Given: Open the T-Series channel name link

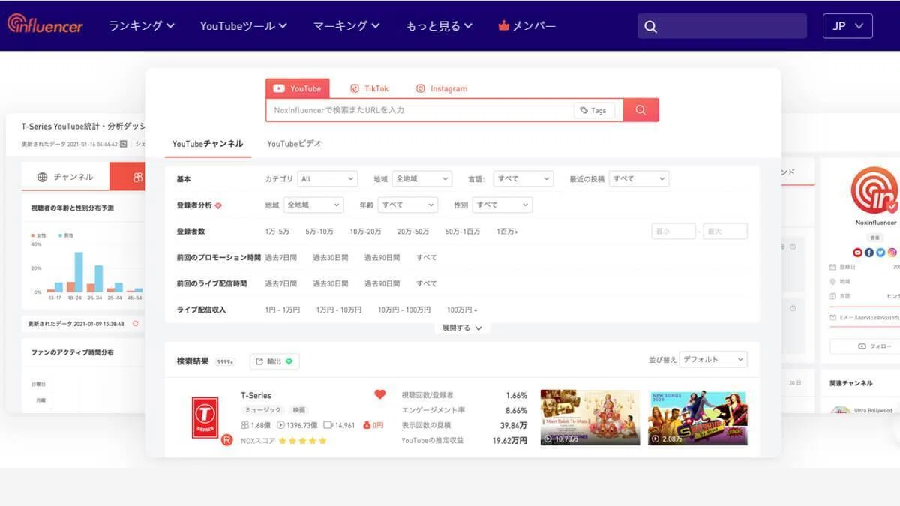Looking at the screenshot, I should 256,395.
